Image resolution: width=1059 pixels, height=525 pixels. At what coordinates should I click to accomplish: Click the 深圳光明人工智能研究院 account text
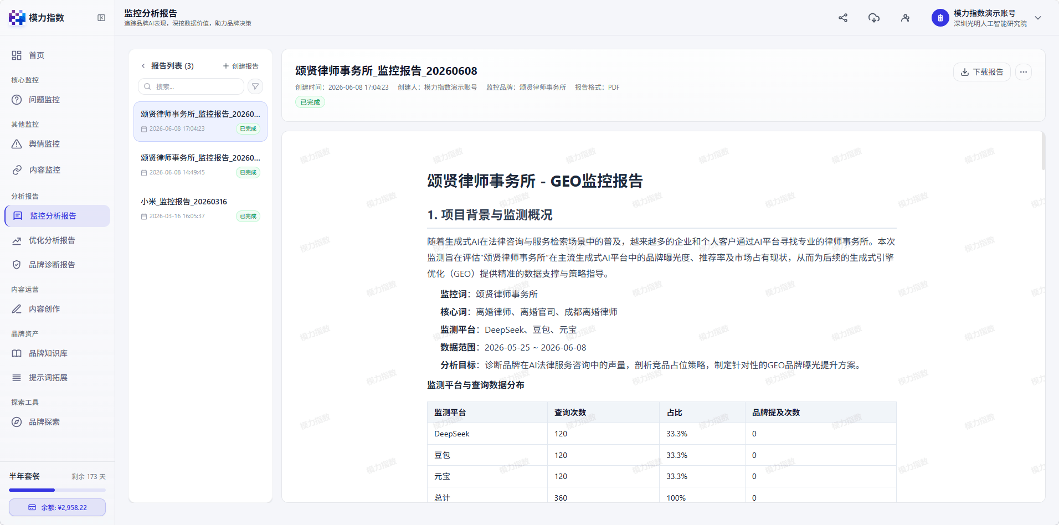pyautogui.click(x=990, y=24)
